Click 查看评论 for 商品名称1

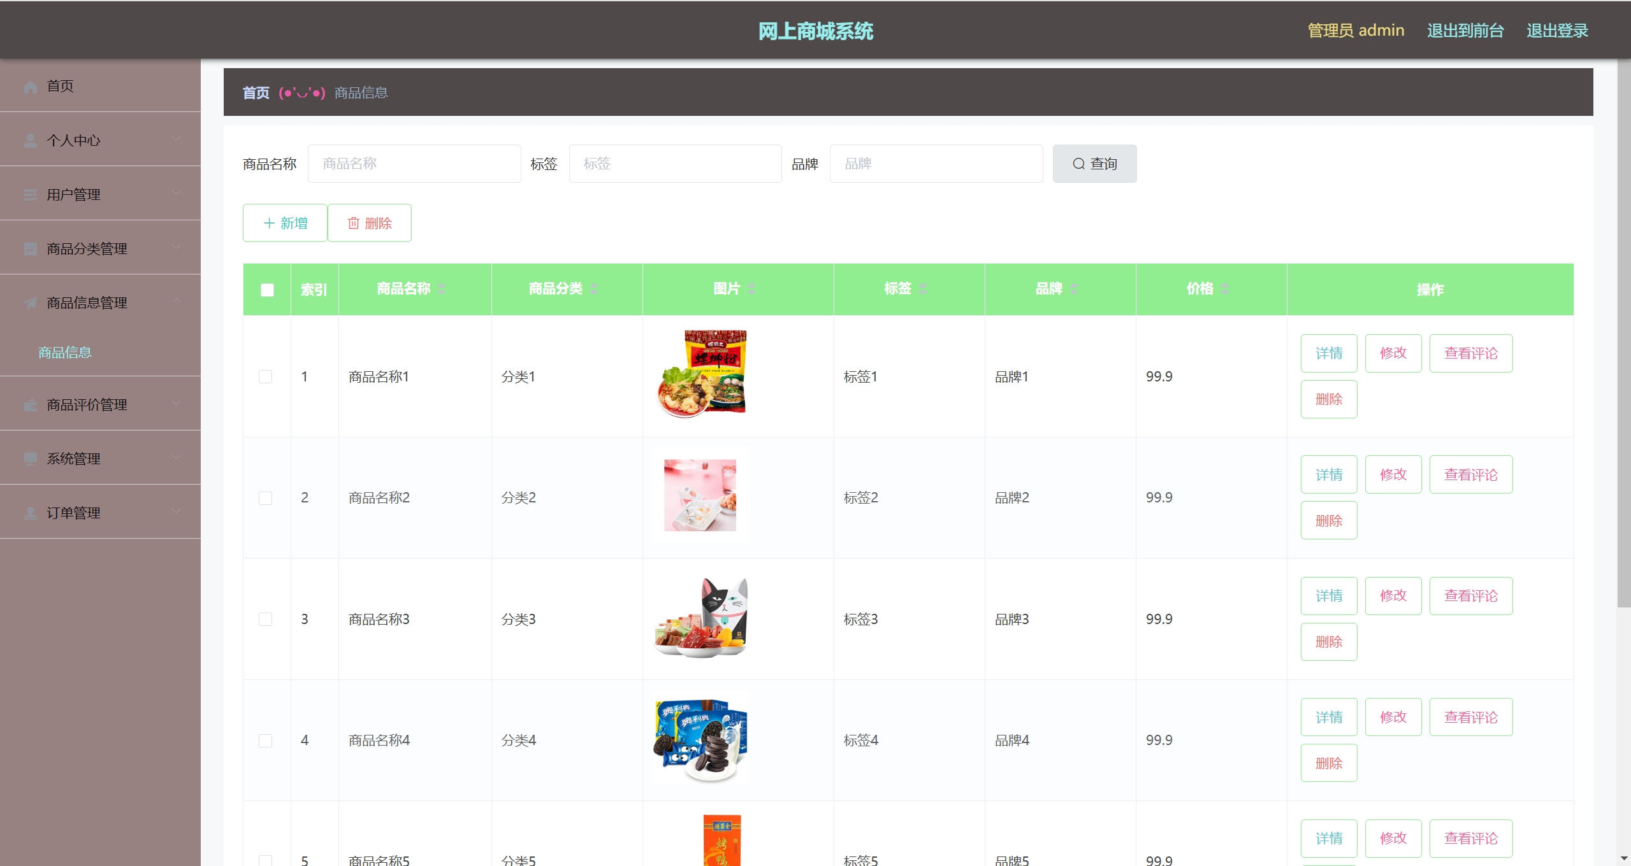pos(1471,353)
